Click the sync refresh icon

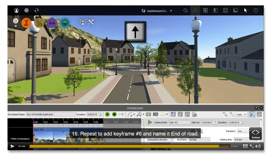37,10
